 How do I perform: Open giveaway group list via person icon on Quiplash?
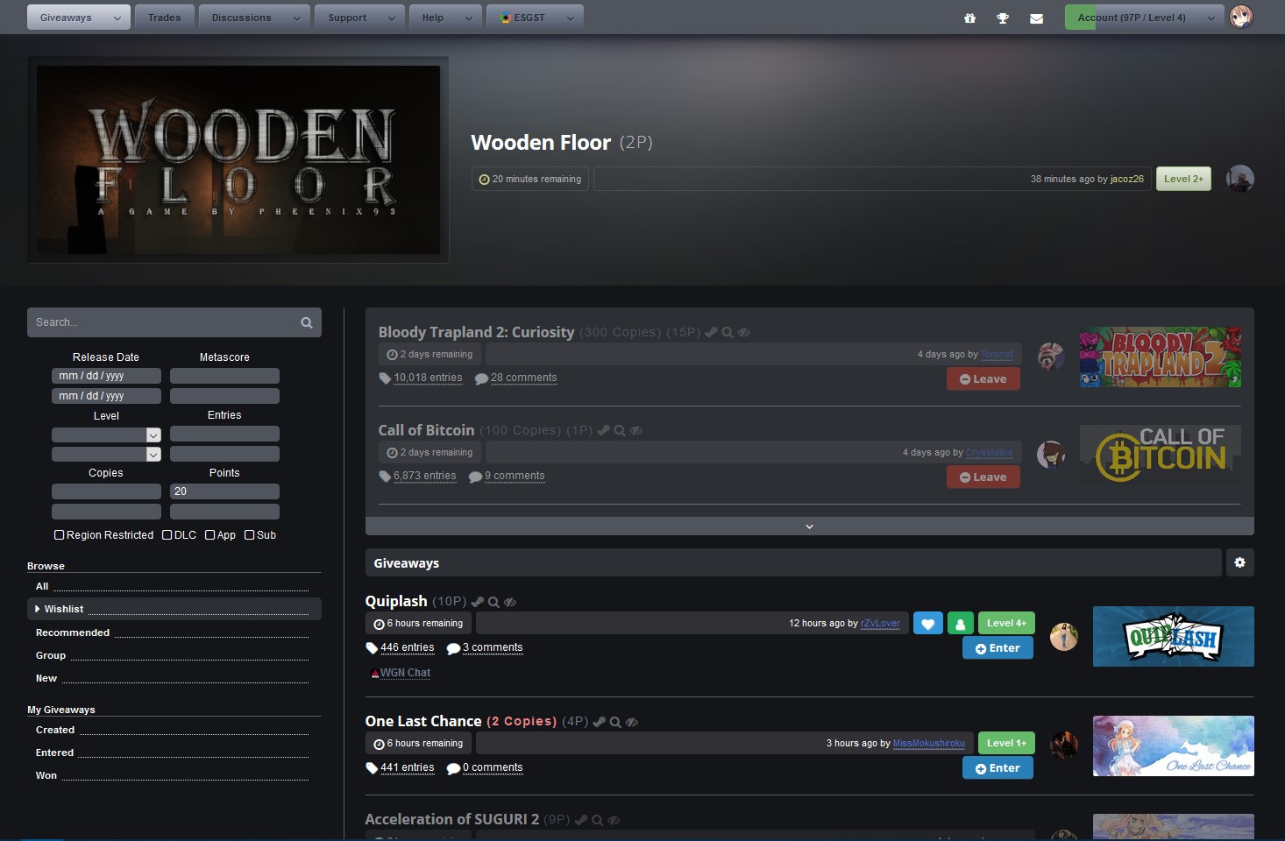pyautogui.click(x=961, y=623)
